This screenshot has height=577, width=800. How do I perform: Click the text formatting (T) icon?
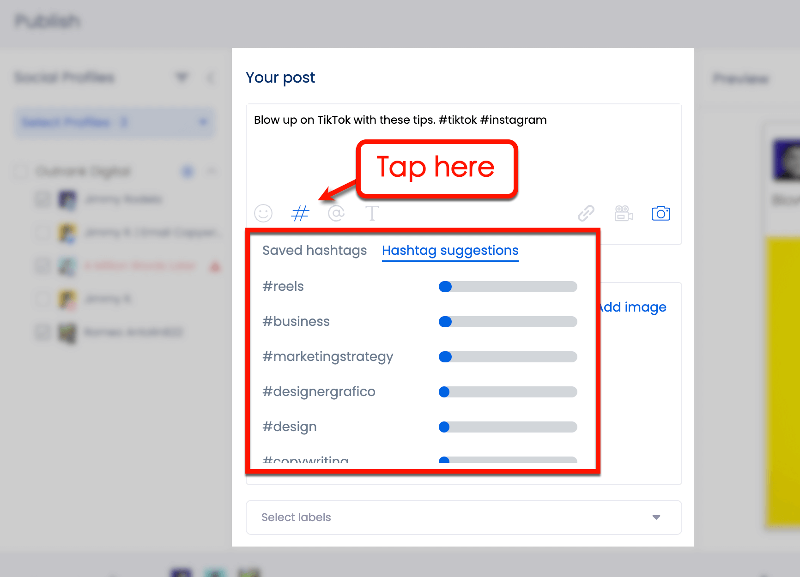pyautogui.click(x=372, y=213)
